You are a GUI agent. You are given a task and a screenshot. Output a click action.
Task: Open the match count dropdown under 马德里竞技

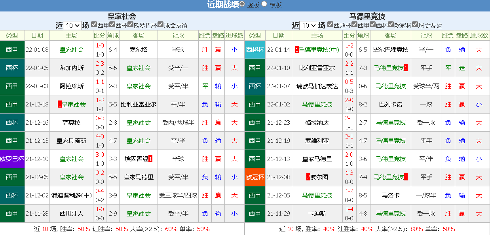click(x=308, y=25)
